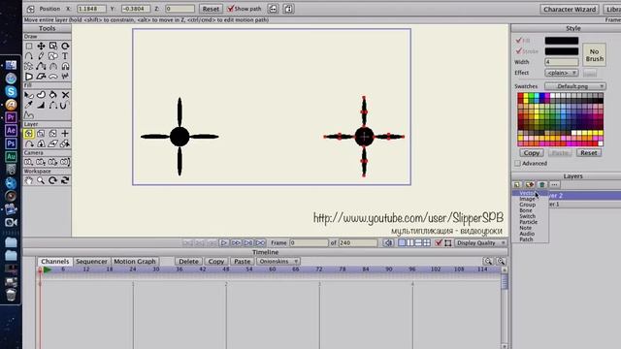Open the Swatches Default.png dropdown
This screenshot has width=621, height=349.
click(x=575, y=86)
